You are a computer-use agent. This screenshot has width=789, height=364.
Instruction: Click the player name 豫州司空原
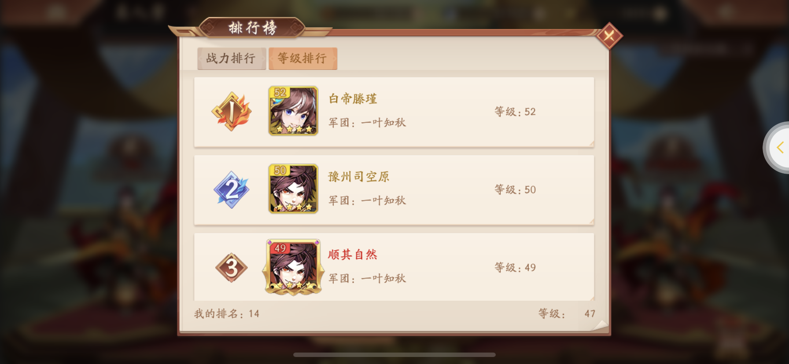(359, 177)
